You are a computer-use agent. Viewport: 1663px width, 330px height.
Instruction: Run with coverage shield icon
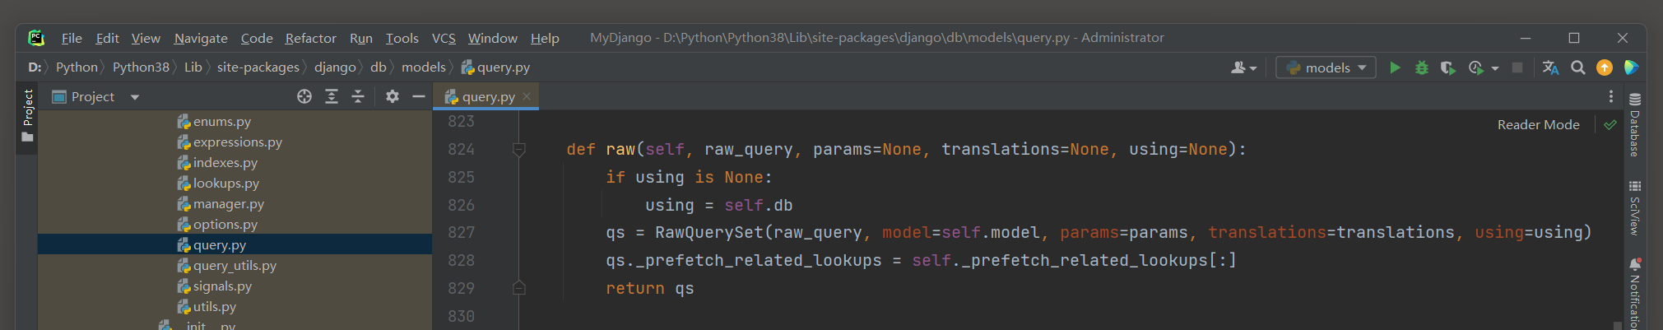[1448, 67]
